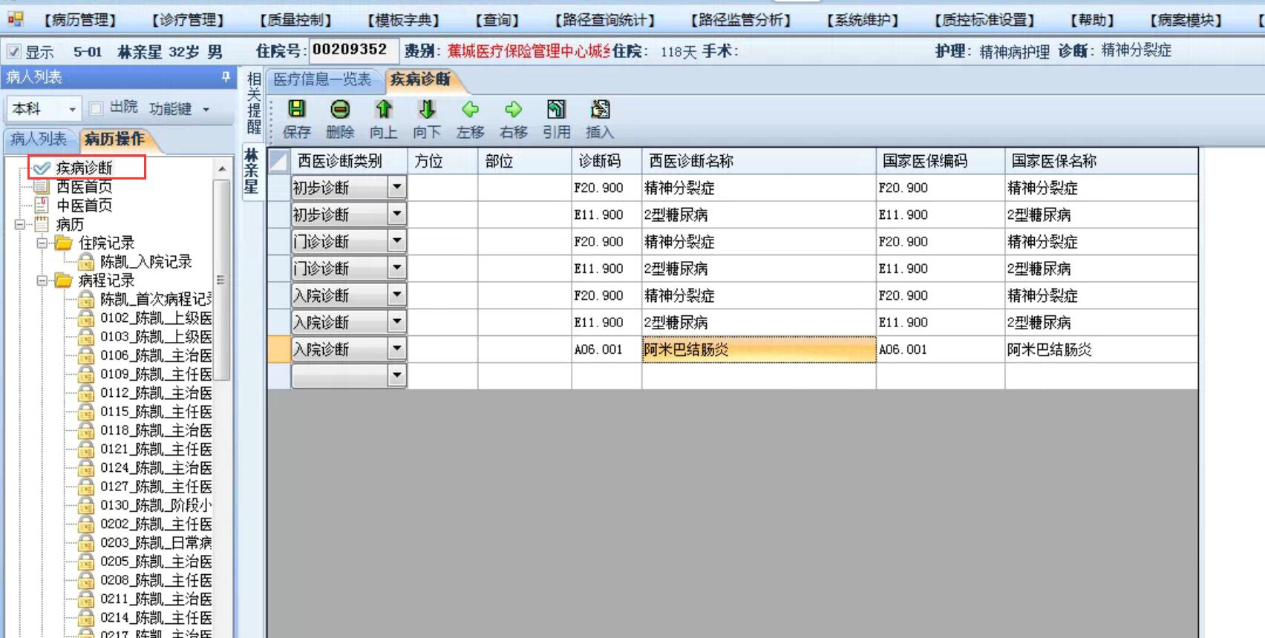Select all rows via grid corner cell
Viewport: 1265px width, 638px height.
(x=279, y=161)
